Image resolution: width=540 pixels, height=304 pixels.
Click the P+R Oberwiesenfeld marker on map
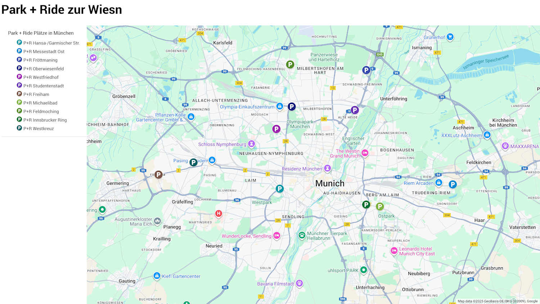[292, 107]
